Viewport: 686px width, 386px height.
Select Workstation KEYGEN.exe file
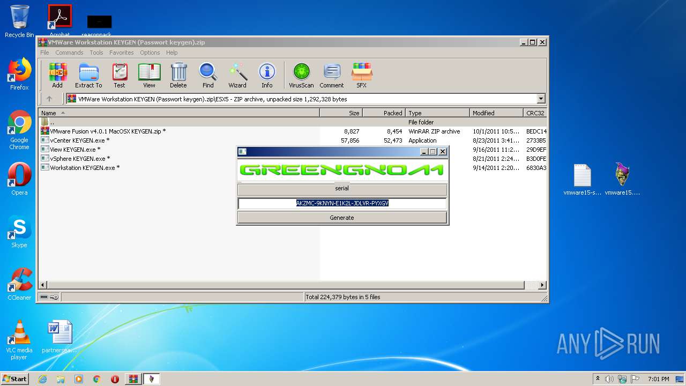[138, 168]
